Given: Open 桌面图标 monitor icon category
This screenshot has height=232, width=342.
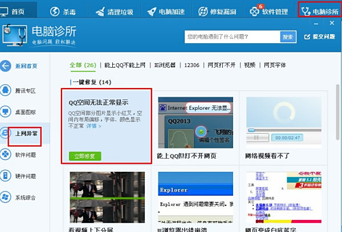Looking at the screenshot, I should click(x=6, y=112).
